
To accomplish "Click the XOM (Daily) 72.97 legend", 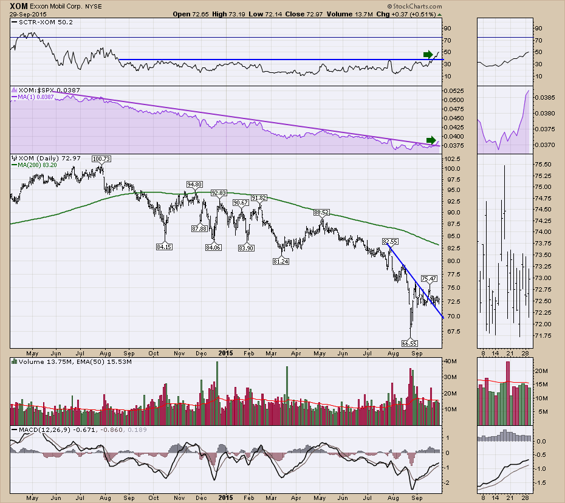I will coord(46,158).
